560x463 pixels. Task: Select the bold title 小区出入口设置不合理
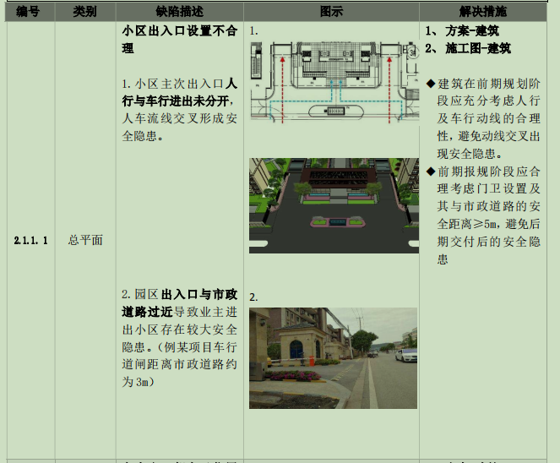(x=178, y=40)
